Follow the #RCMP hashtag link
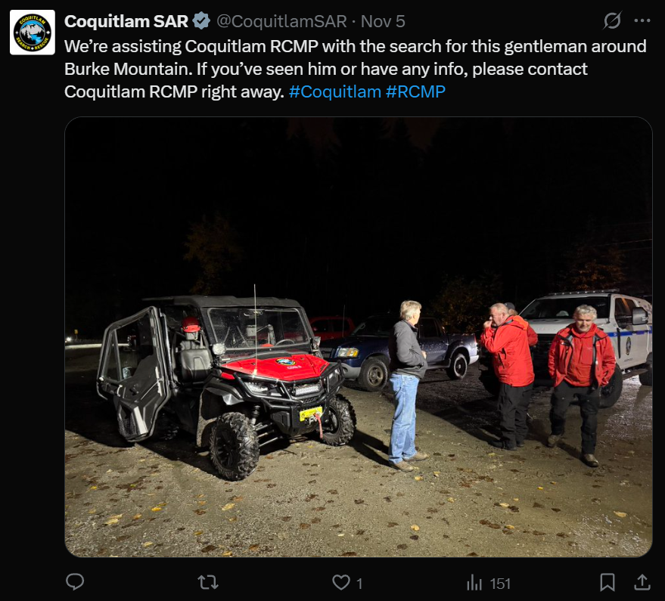 (x=415, y=92)
